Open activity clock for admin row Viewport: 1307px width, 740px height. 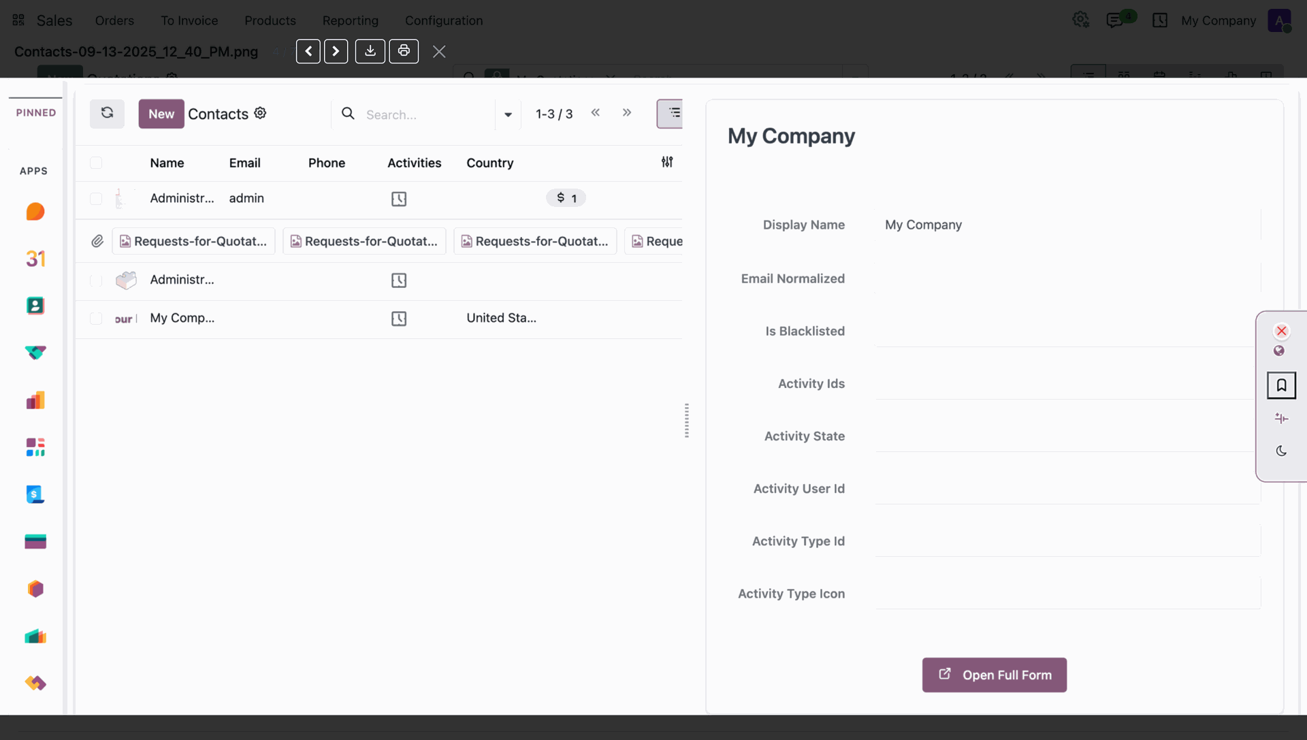point(399,199)
